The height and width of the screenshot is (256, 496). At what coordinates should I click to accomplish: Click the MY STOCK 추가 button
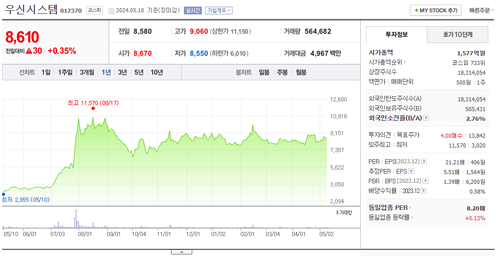[436, 10]
